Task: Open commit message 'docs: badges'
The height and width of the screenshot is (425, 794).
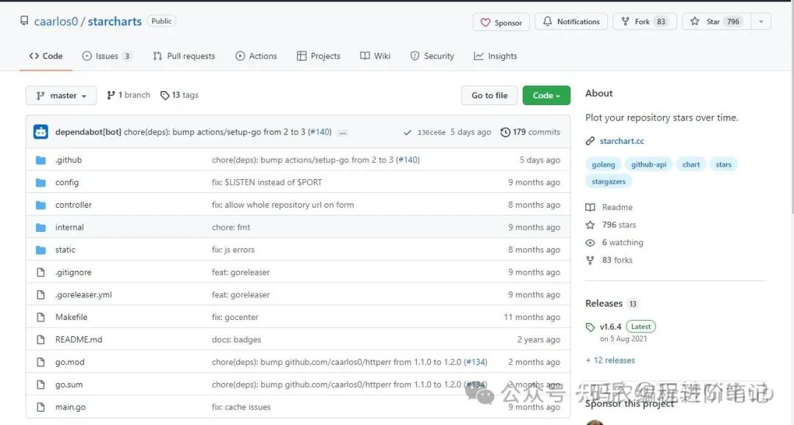Action: (x=237, y=340)
